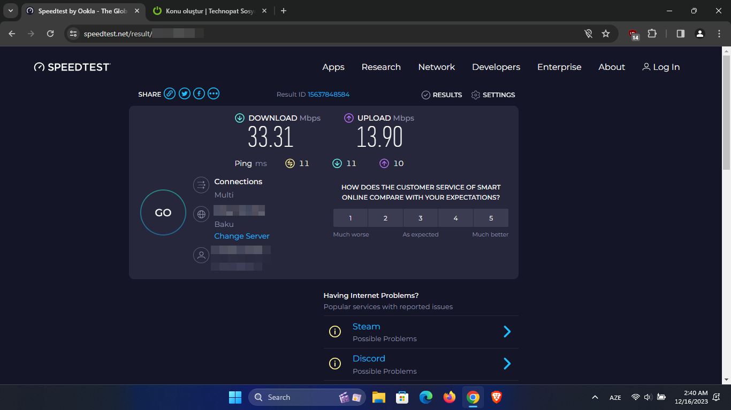
Task: Show hidden system tray icons
Action: pos(595,397)
